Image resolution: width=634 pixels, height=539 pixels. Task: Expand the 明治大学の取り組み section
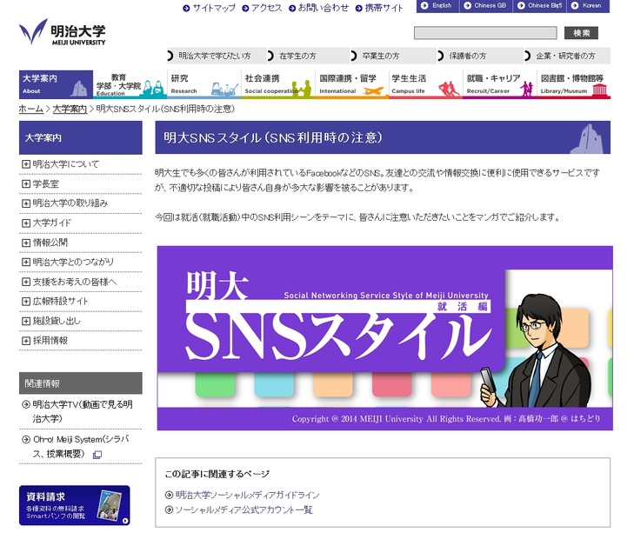click(26, 203)
